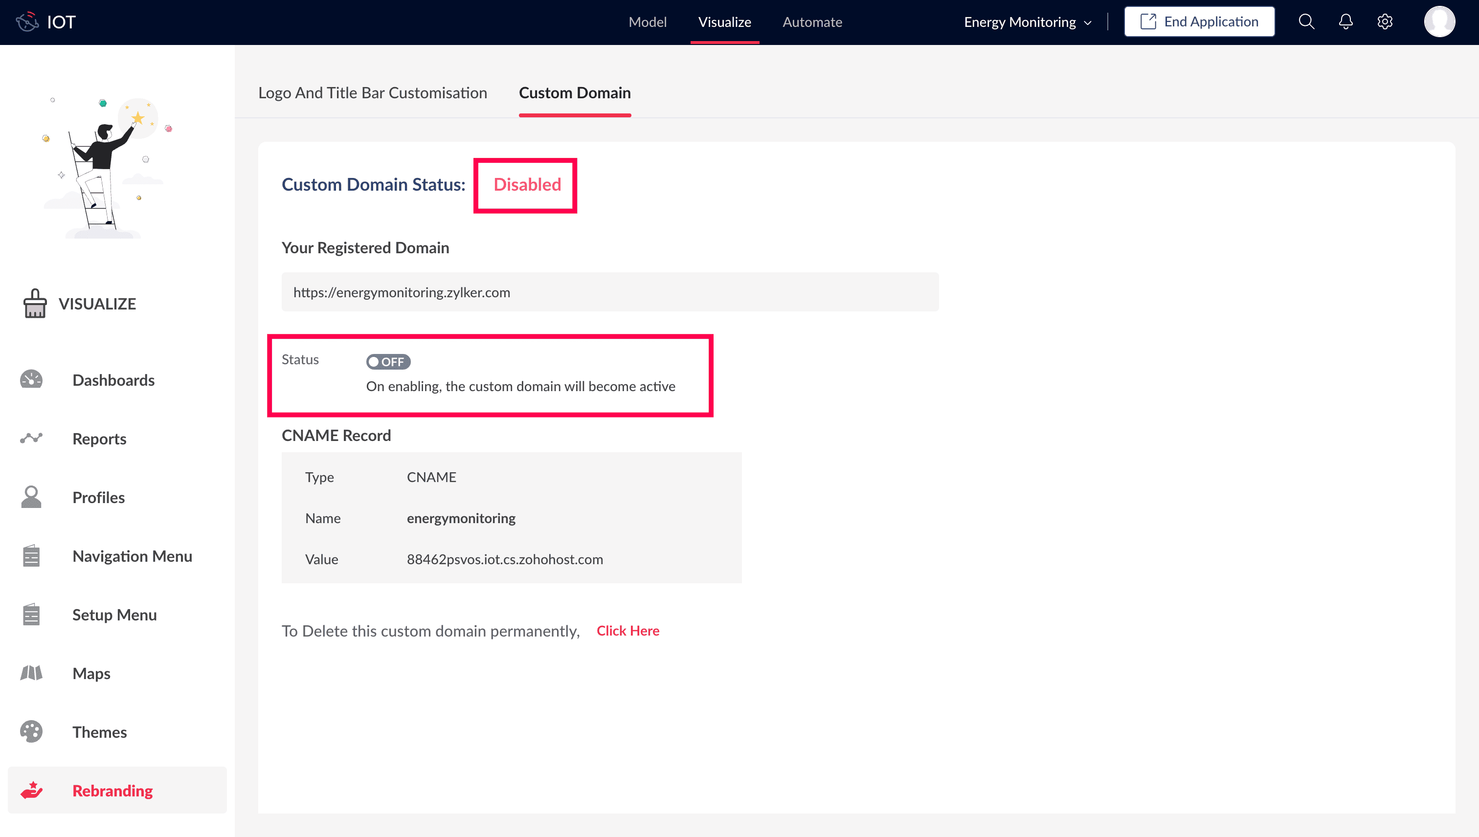Select Setup Menu in sidebar

pos(114,615)
